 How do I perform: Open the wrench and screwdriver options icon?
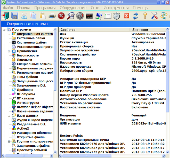pyautogui.click(x=154, y=16)
